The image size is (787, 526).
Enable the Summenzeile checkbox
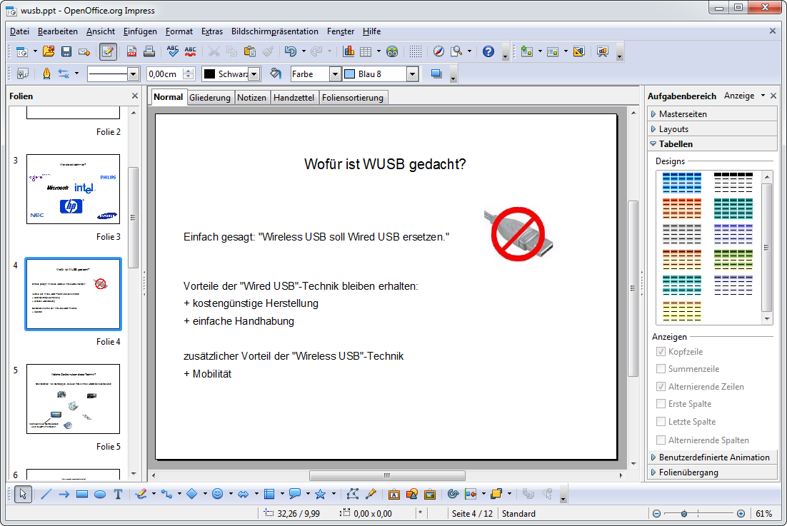[x=661, y=368]
